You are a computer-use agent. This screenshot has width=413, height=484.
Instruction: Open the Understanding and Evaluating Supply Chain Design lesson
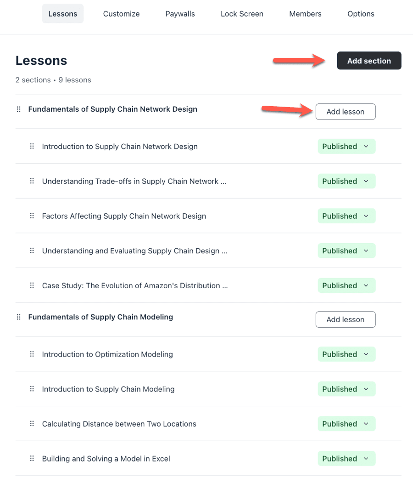tap(134, 251)
